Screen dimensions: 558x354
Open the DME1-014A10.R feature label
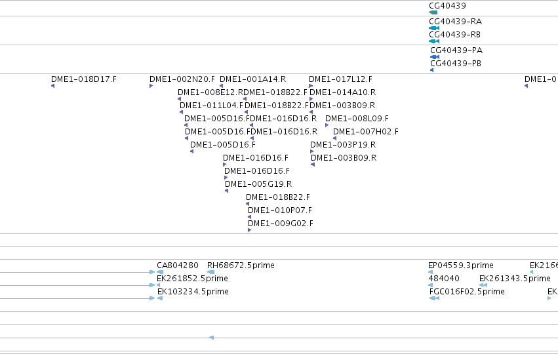coord(342,92)
